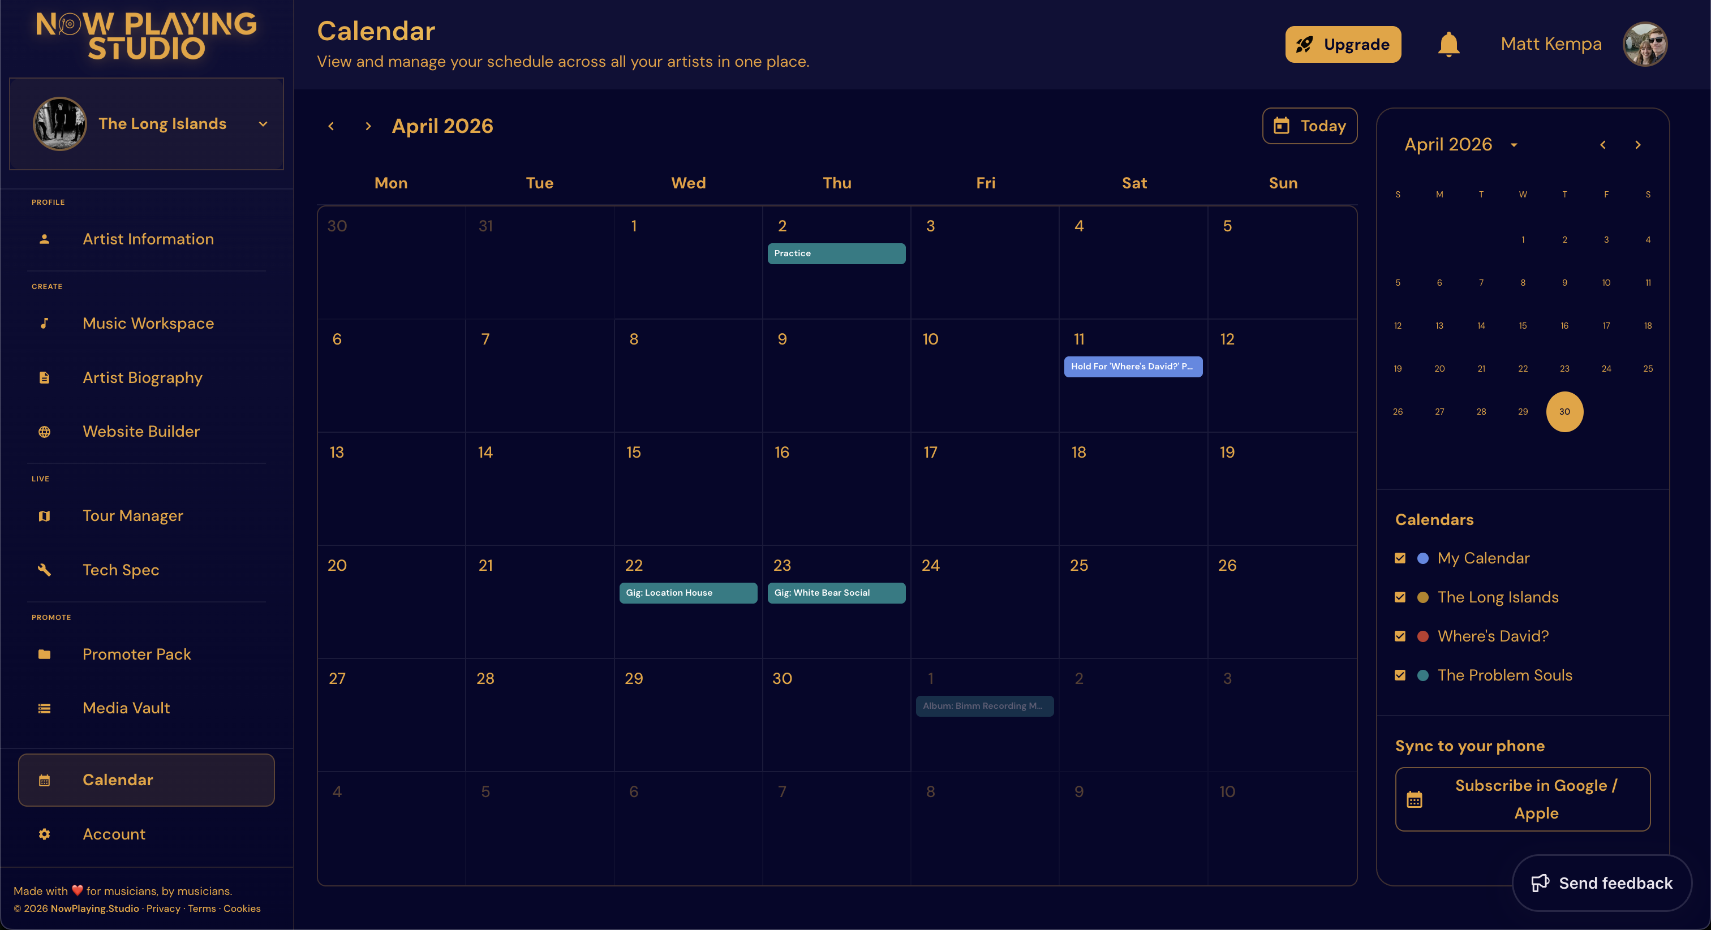Click The Long Islands band avatar

click(60, 123)
